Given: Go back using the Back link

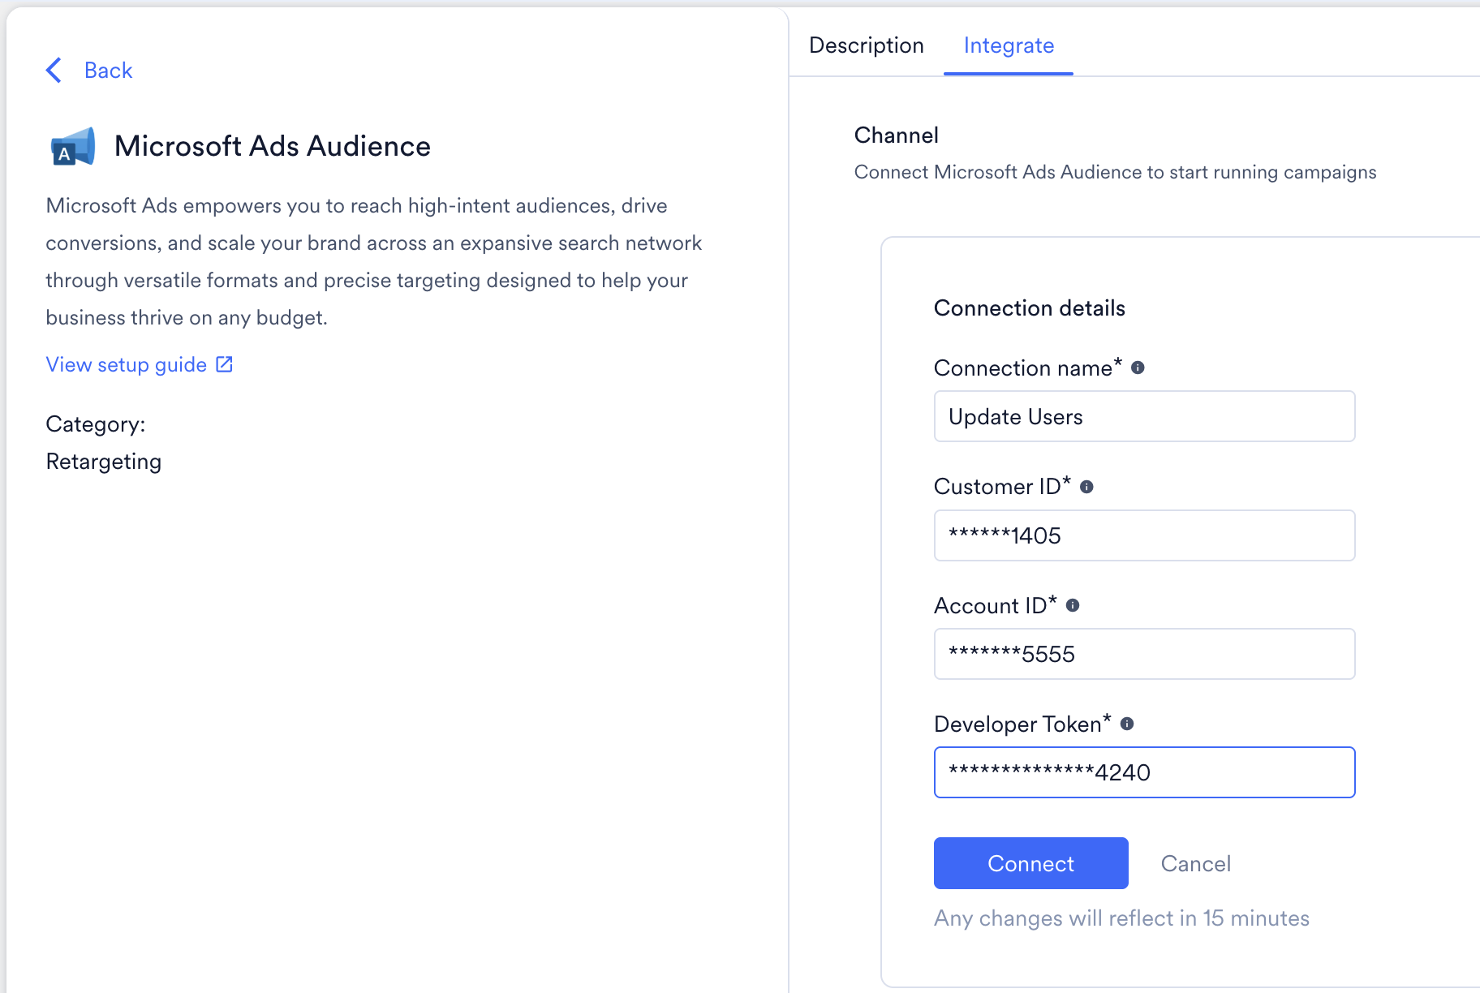Looking at the screenshot, I should [x=108, y=71].
